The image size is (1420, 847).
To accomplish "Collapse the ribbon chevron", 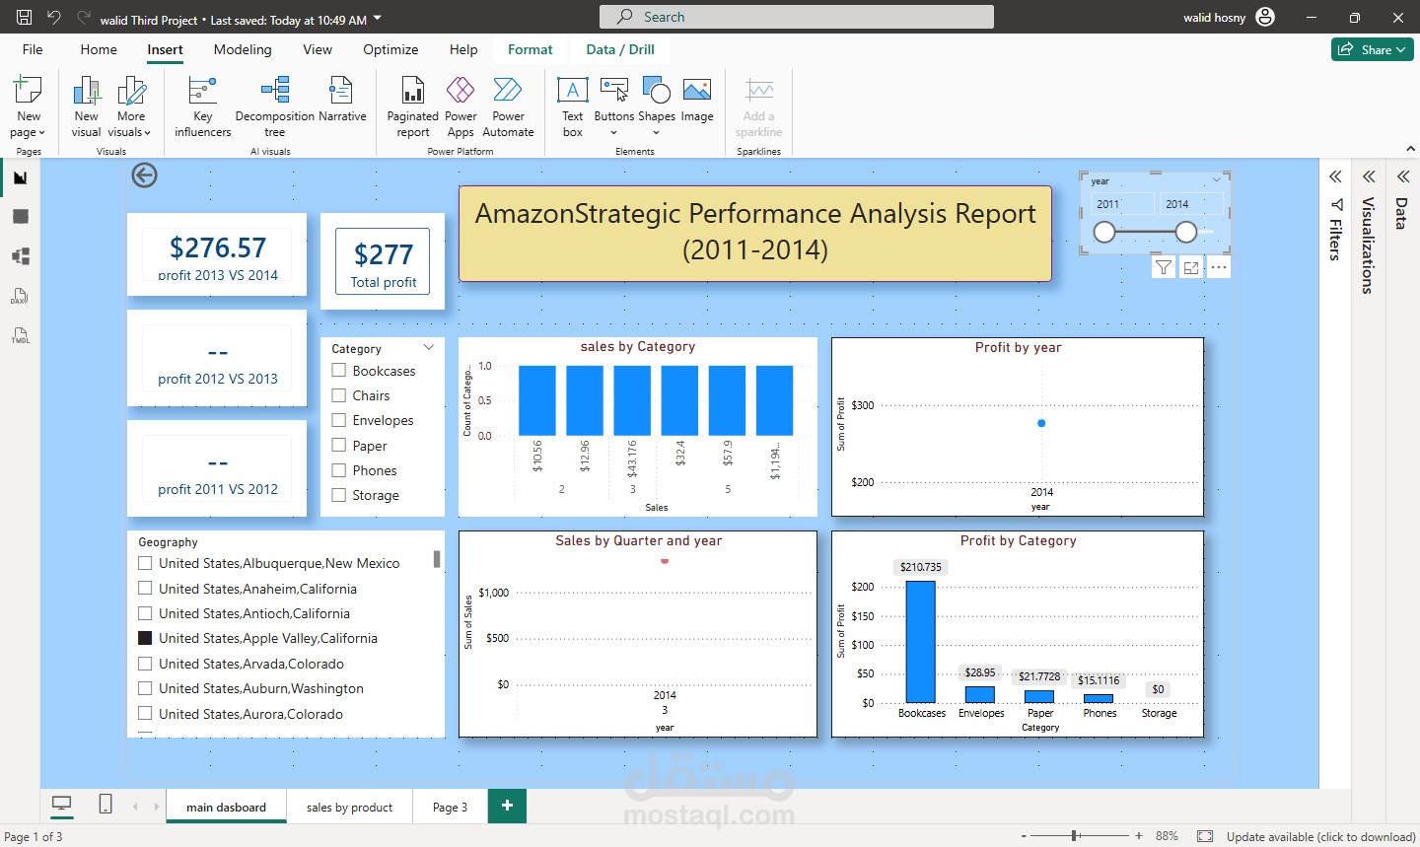I will (1410, 149).
